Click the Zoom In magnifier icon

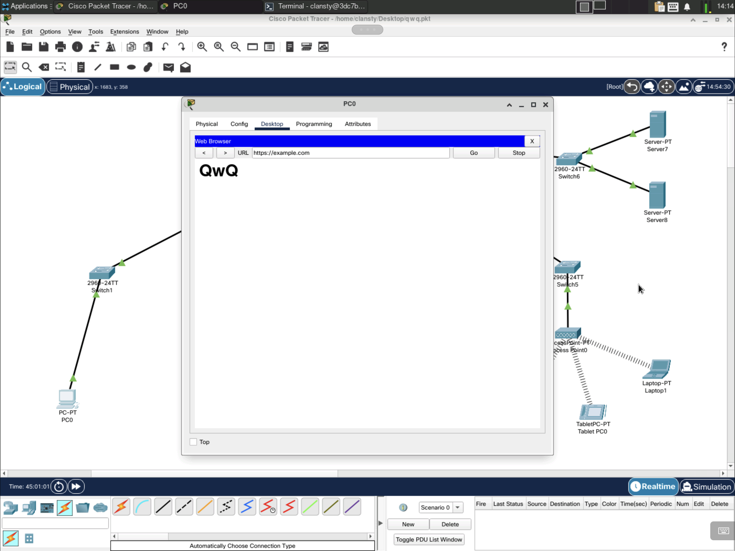202,47
